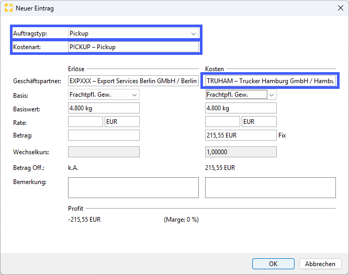The image size is (349, 275).
Task: Click the Kostenart field with PICKUP – Pickup
Action: tap(133, 47)
